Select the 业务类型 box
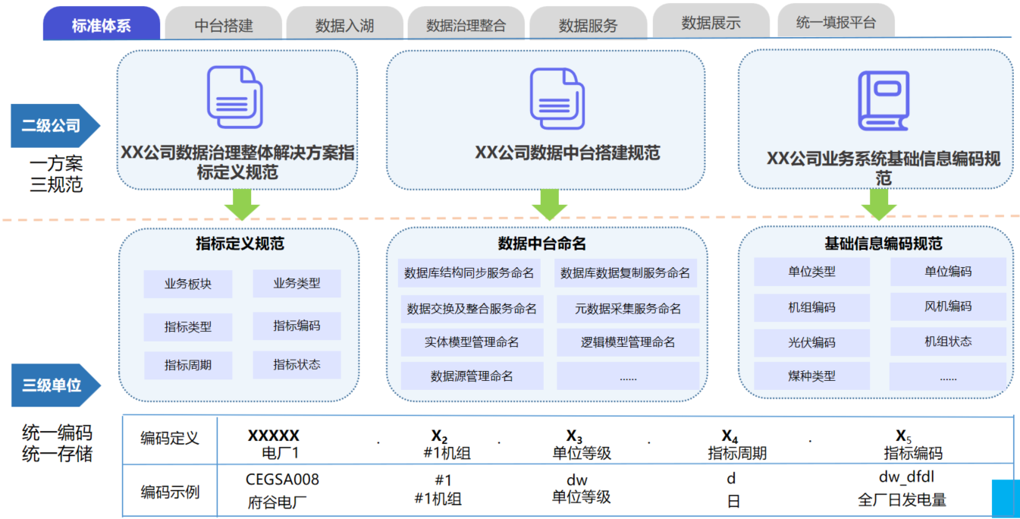The image size is (1020, 519). (297, 284)
